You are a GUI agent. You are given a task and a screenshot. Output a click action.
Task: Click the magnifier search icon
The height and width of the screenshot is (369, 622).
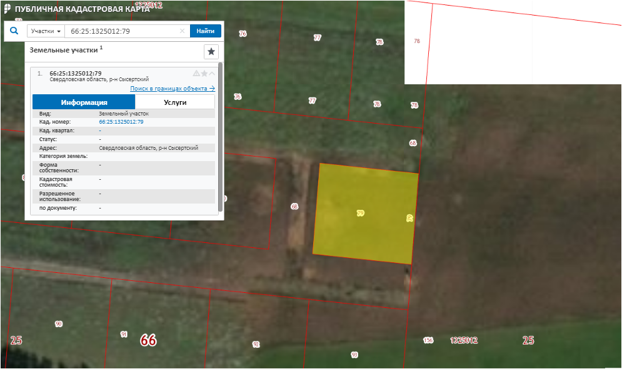point(14,31)
